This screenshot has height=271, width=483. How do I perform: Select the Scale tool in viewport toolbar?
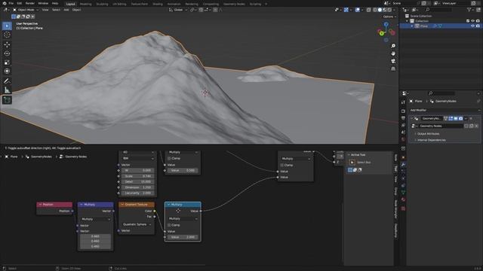pos(7,62)
